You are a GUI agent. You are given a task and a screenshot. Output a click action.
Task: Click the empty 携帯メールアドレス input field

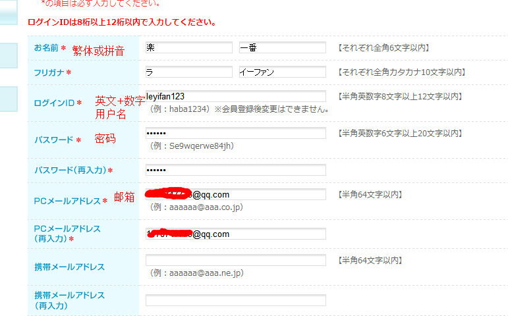[235, 261]
